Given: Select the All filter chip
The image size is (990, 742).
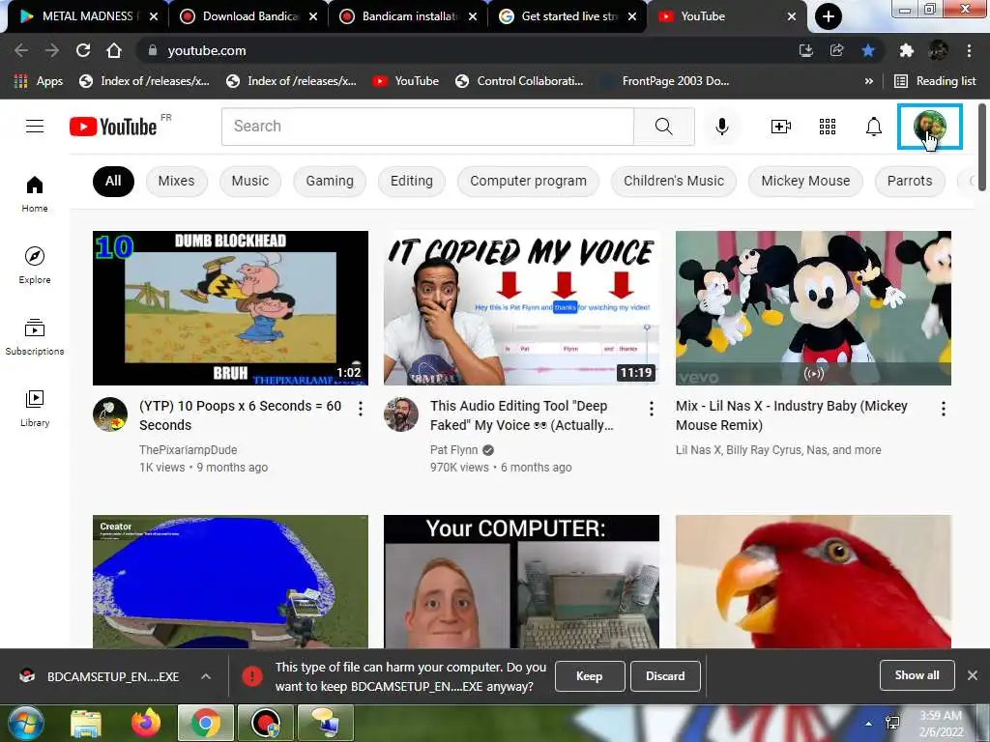Looking at the screenshot, I should tap(113, 181).
